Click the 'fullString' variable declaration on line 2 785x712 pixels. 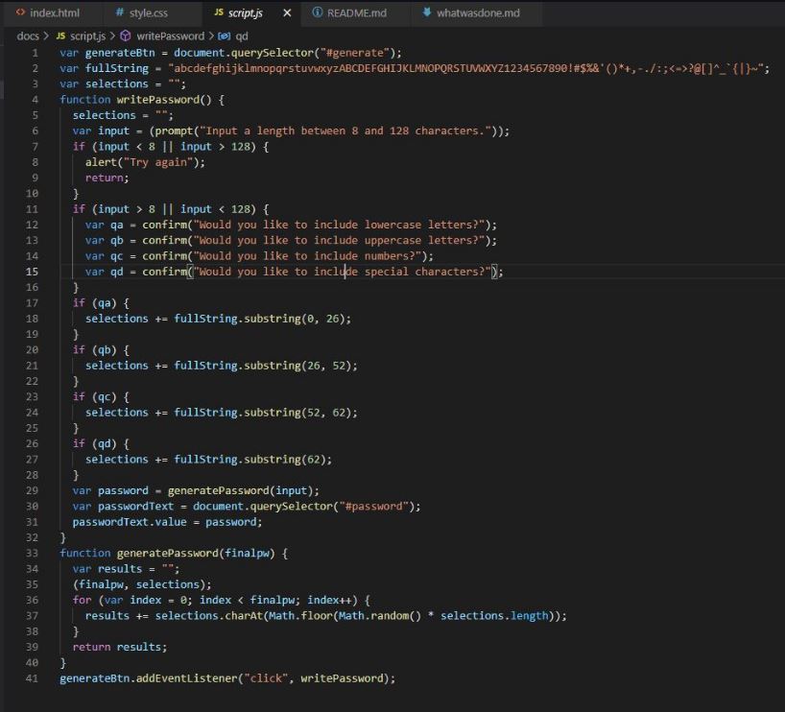point(117,68)
